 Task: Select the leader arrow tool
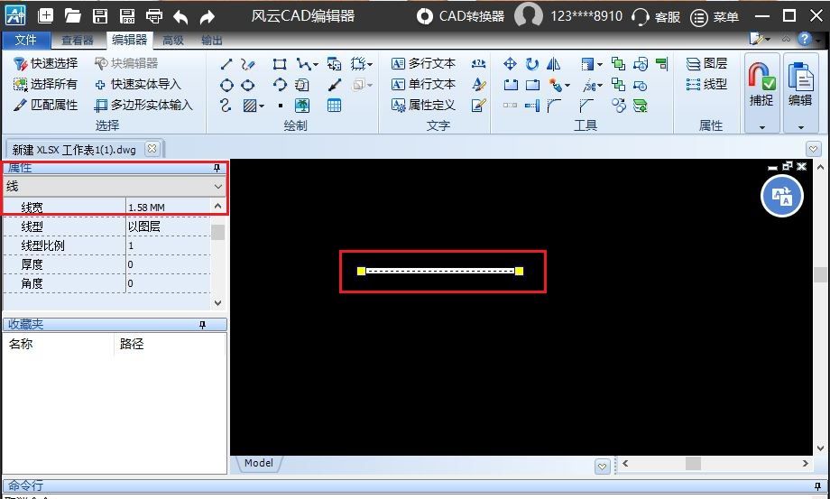(x=334, y=85)
